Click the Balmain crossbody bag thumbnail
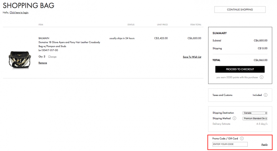 pyautogui.click(x=20, y=60)
